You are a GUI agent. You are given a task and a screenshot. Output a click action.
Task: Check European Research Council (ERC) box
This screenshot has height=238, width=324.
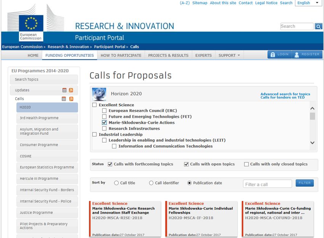(x=104, y=111)
